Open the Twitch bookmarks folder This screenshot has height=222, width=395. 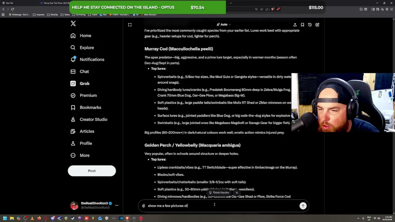coord(93,15)
